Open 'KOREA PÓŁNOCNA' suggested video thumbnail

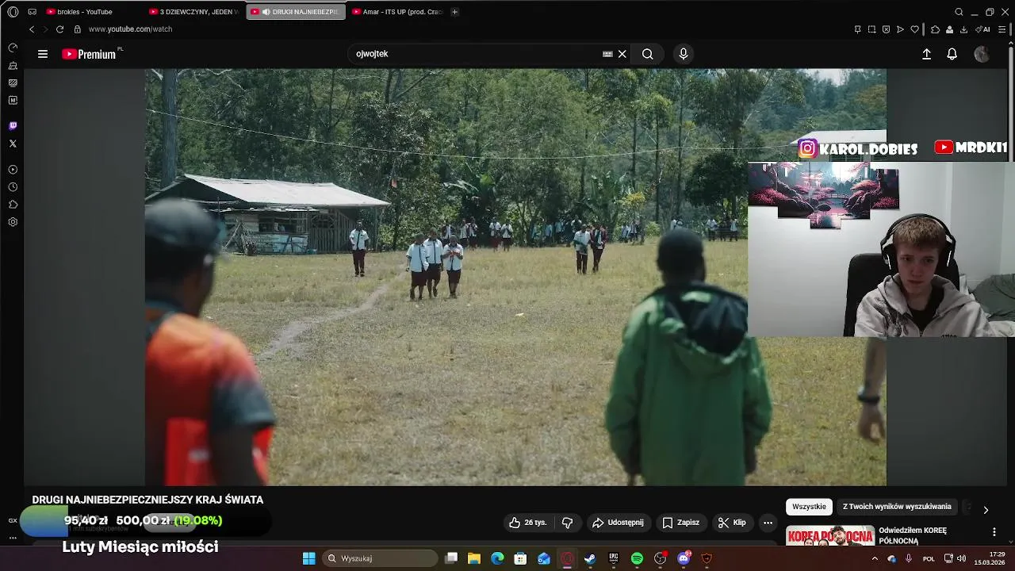pos(830,535)
